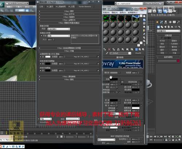
Task: Toggle map checkbox at the GI environment row's end
Action: pyautogui.click(x=98, y=57)
